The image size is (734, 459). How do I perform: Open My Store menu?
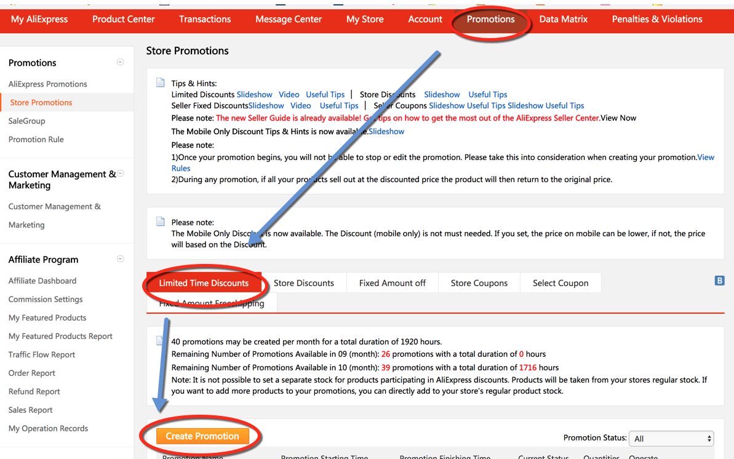(x=365, y=19)
